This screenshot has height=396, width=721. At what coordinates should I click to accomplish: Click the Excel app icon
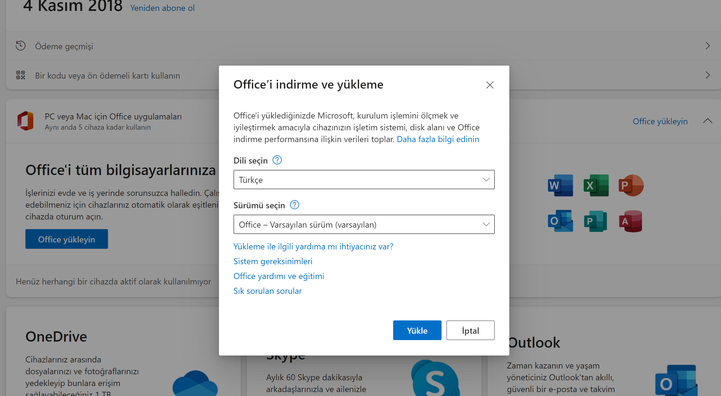[596, 185]
